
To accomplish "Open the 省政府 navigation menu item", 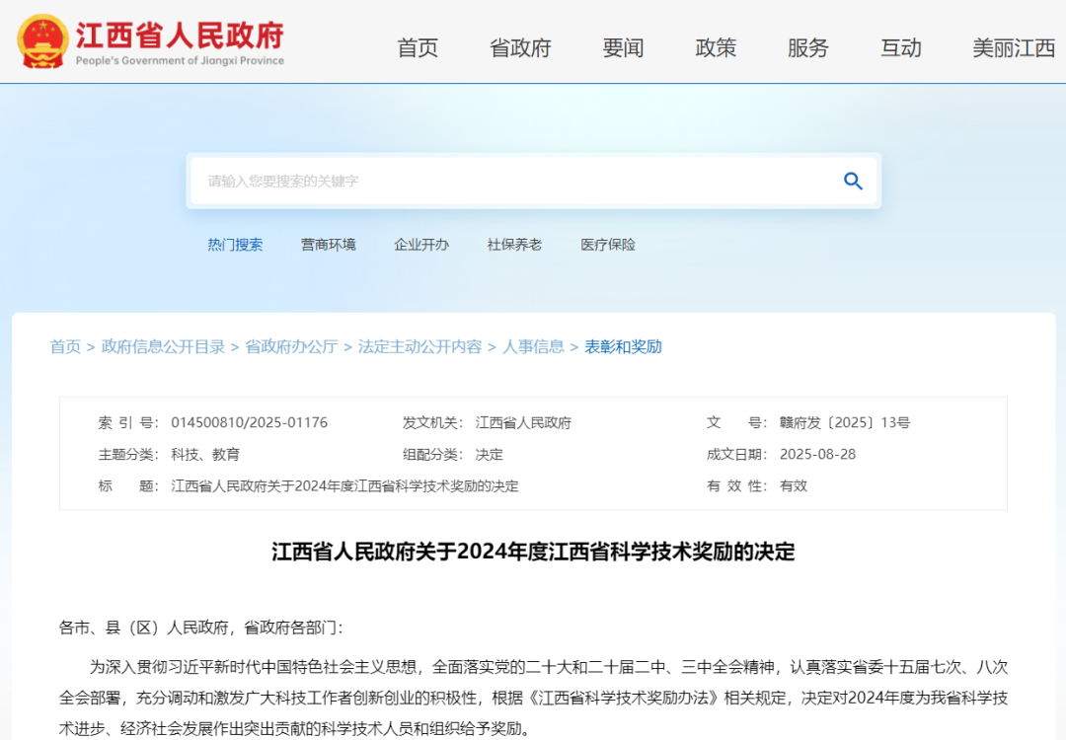I will pos(520,47).
